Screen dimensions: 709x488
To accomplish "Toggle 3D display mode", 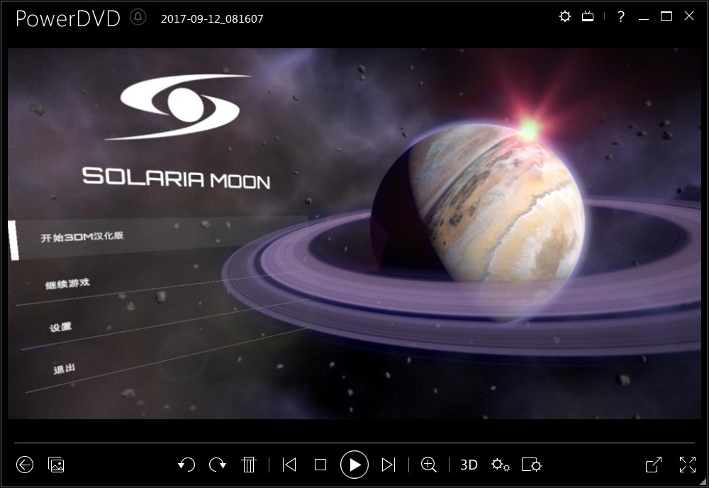I will (469, 465).
